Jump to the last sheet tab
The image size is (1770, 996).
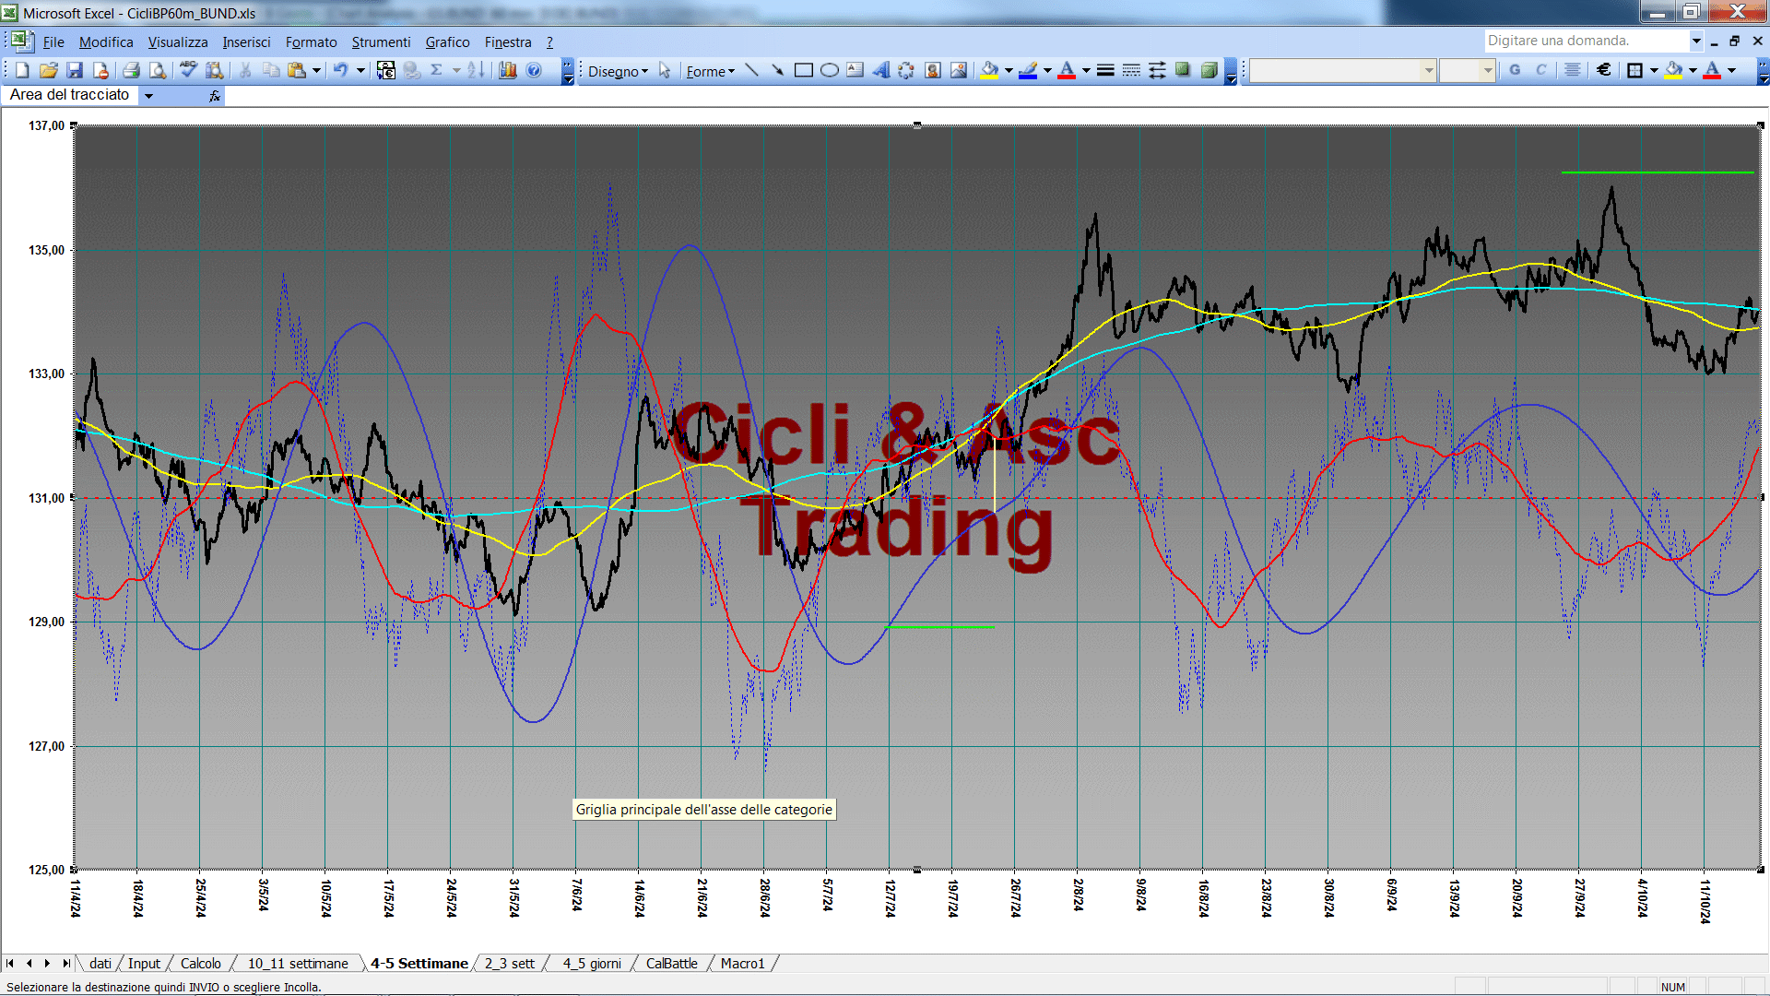65,963
